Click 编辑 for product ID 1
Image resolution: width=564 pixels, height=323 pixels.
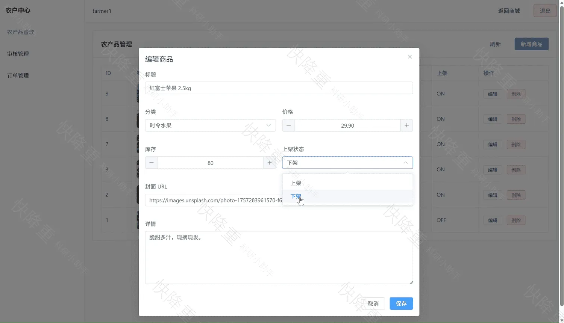[493, 220]
